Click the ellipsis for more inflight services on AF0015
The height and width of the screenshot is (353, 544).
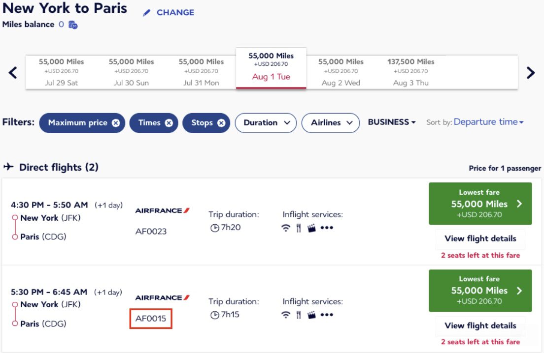point(326,315)
